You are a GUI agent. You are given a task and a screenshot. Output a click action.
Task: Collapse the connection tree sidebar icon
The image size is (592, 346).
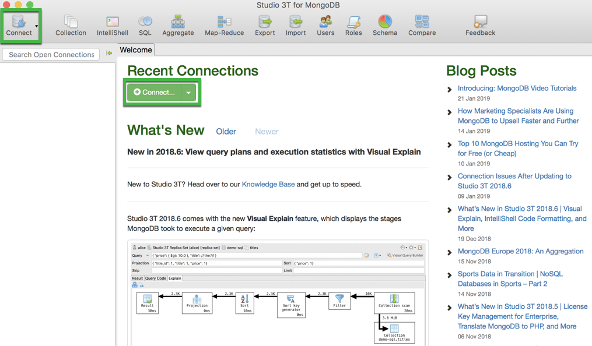109,53
